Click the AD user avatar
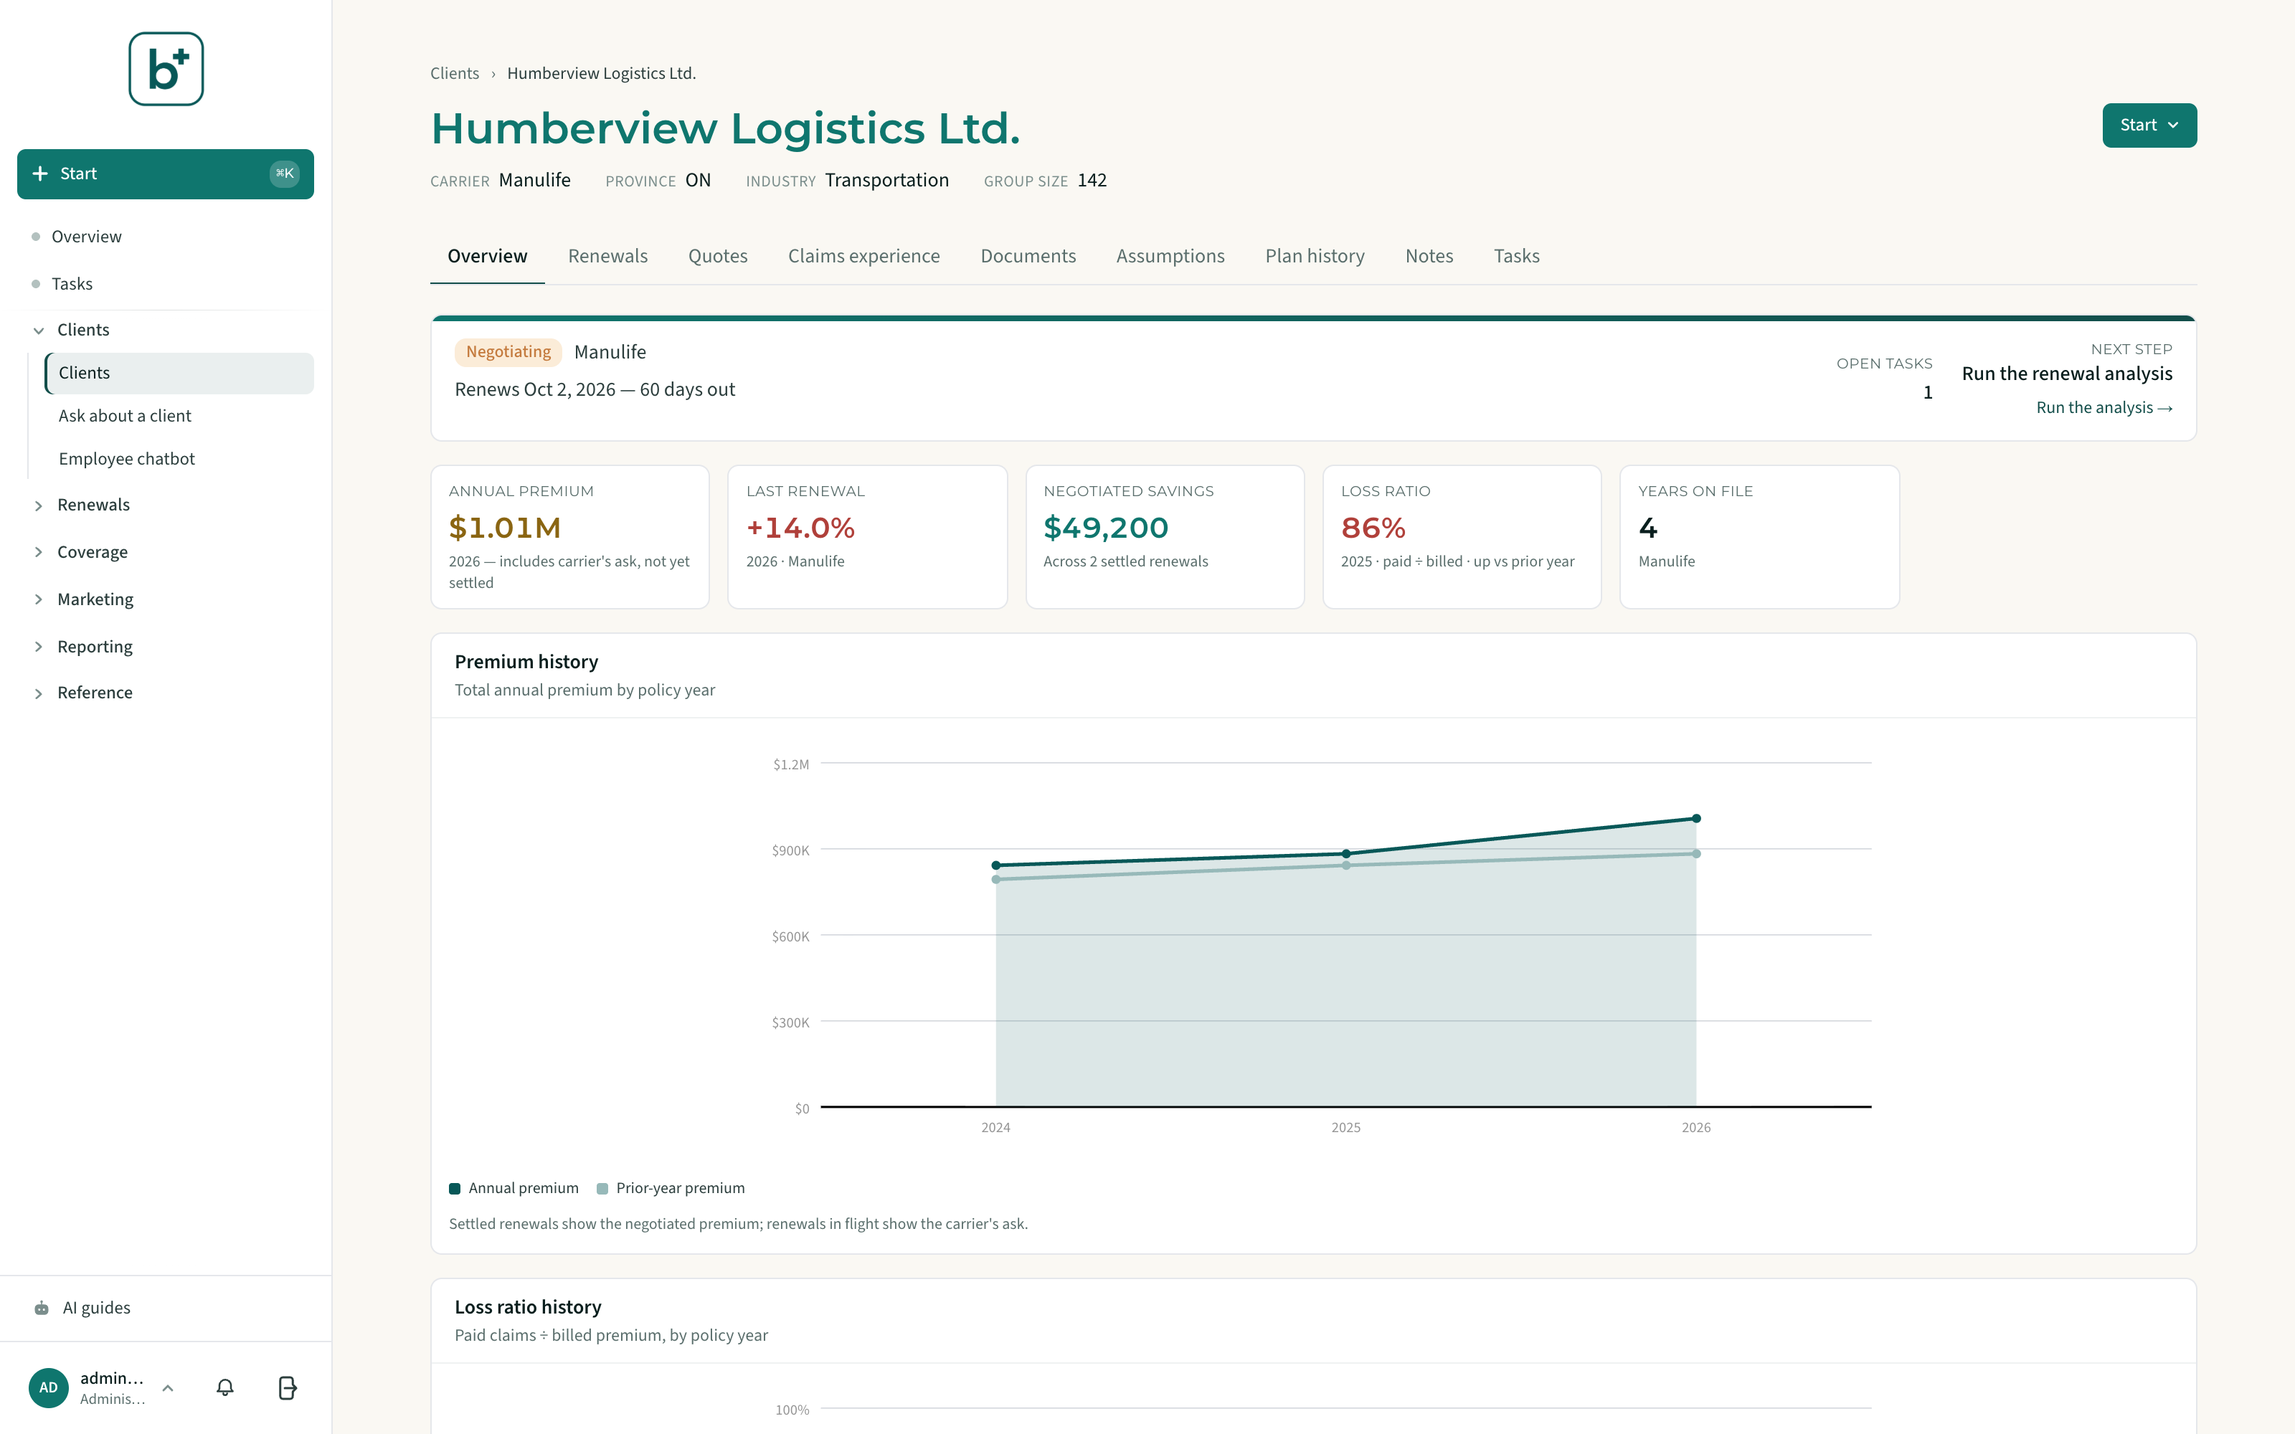2295x1434 pixels. tap(48, 1387)
